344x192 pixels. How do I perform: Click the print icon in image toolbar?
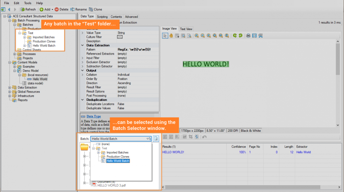point(248,36)
